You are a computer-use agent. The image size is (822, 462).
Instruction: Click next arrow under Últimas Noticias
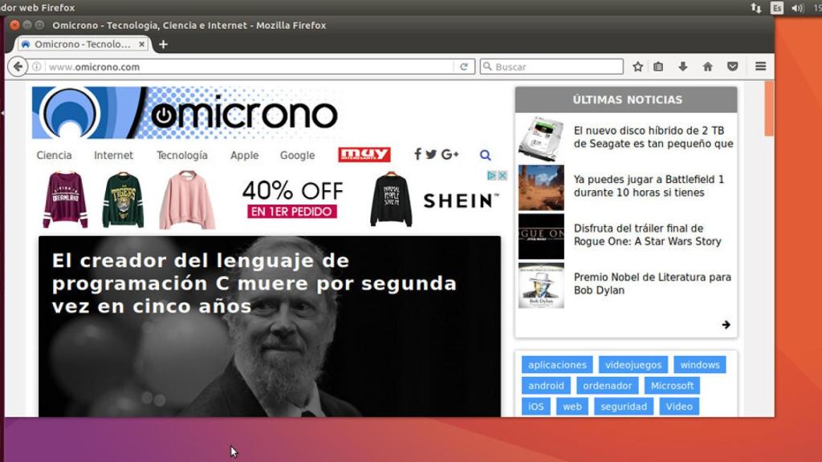726,325
